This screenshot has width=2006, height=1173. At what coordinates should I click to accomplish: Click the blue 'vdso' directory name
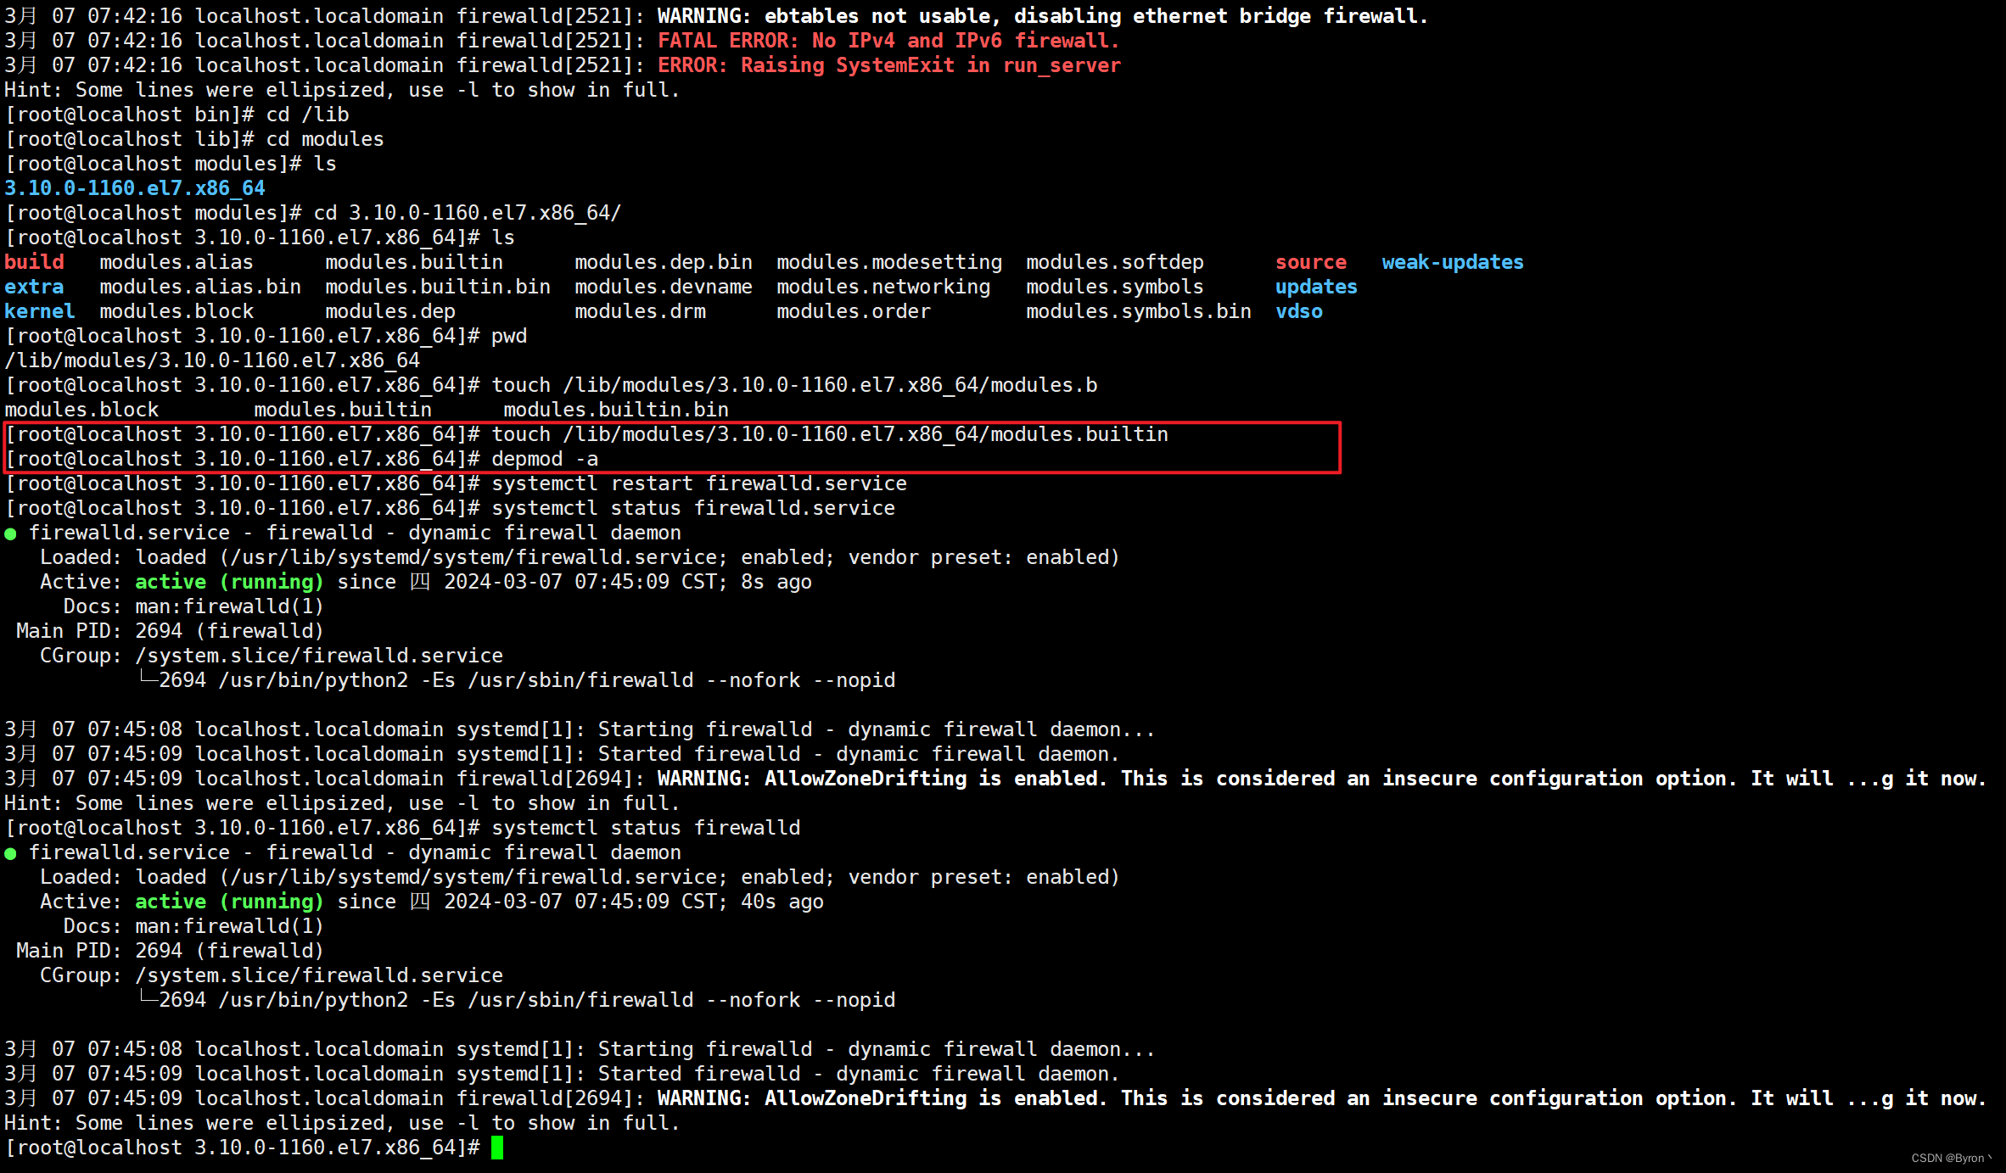point(1299,311)
